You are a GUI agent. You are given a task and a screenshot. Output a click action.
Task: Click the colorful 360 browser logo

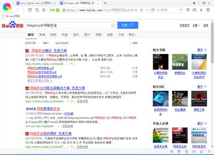7,7
